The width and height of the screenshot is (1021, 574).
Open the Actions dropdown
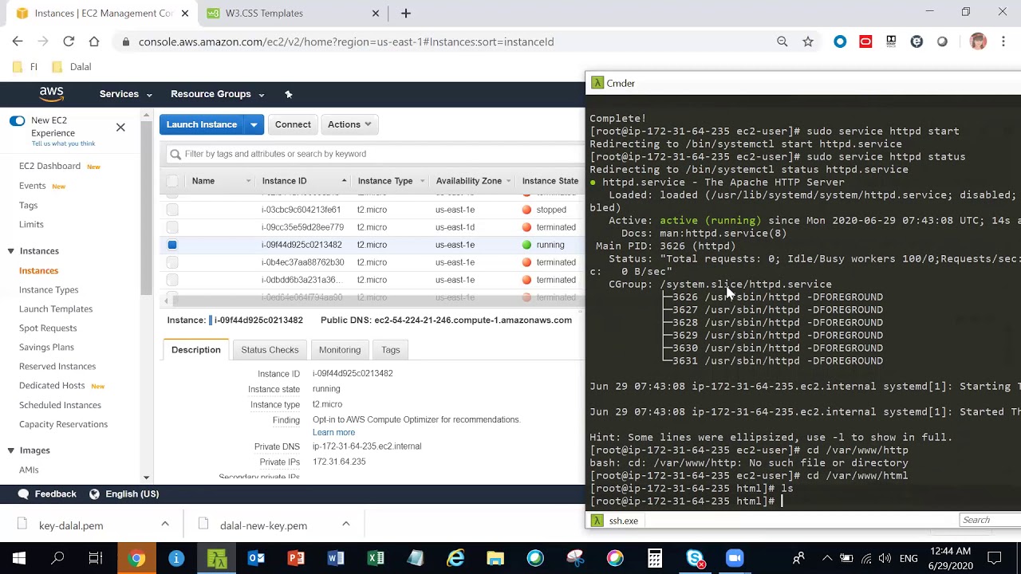coord(349,124)
